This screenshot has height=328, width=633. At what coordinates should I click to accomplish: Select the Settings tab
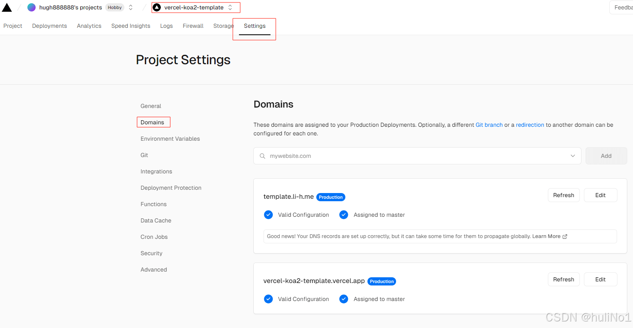pyautogui.click(x=255, y=26)
